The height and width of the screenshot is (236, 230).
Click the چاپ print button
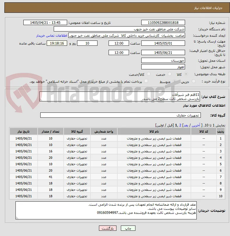pyautogui.click(x=128, y=228)
